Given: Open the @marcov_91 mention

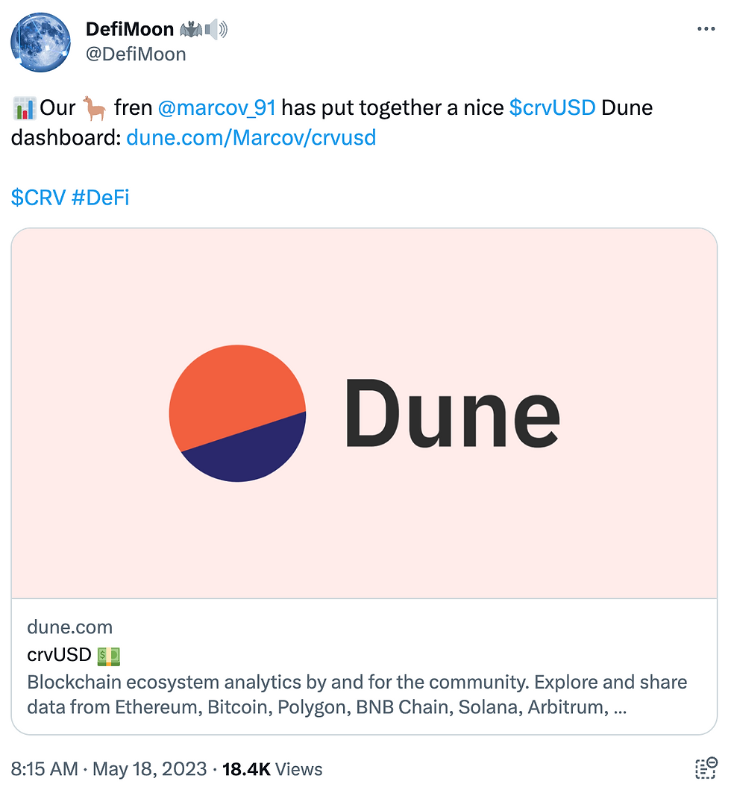Looking at the screenshot, I should (x=216, y=108).
